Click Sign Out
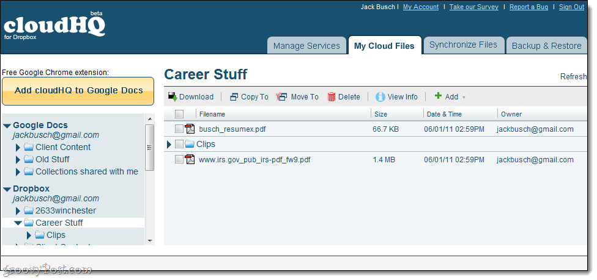This screenshot has height=280, width=597. point(571,7)
